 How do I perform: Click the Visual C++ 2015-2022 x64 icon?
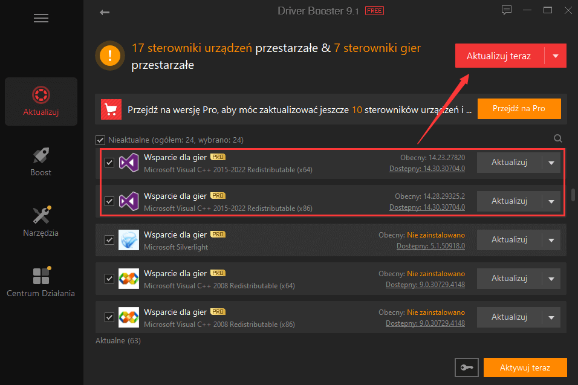(x=129, y=163)
